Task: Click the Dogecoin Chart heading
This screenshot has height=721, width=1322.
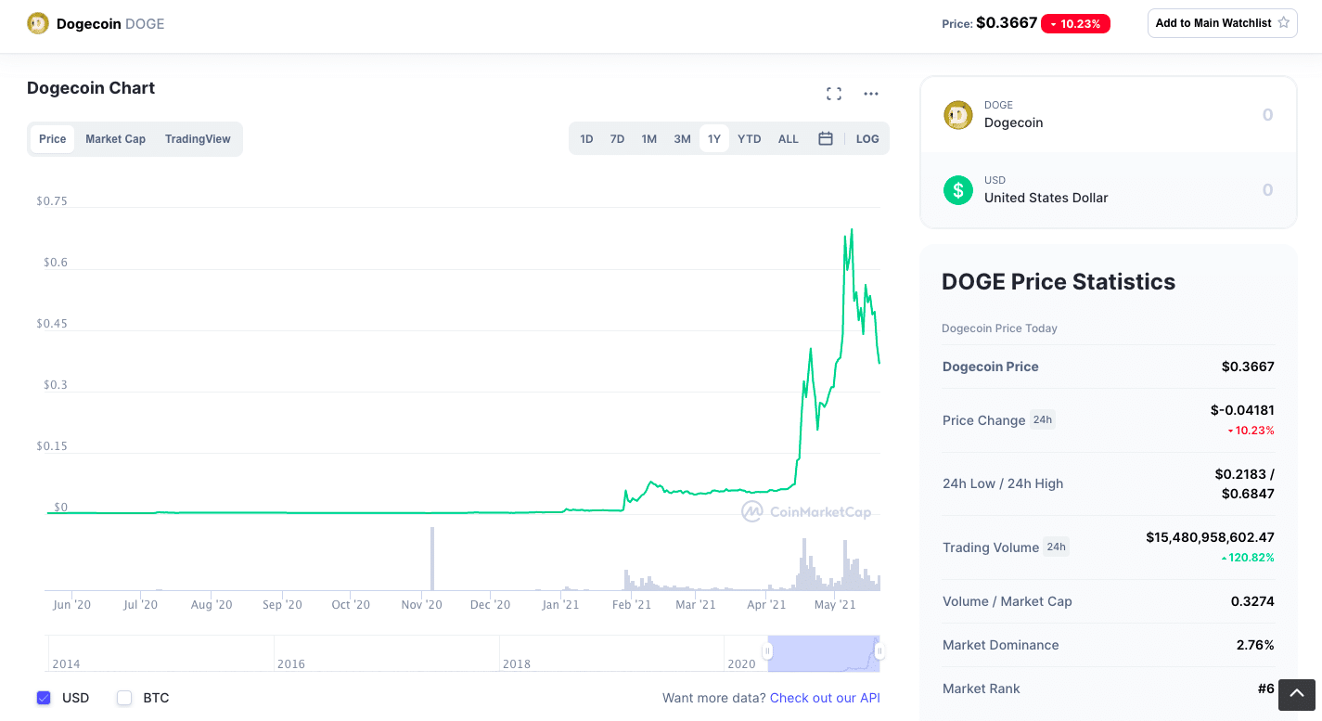Action: pos(91,88)
